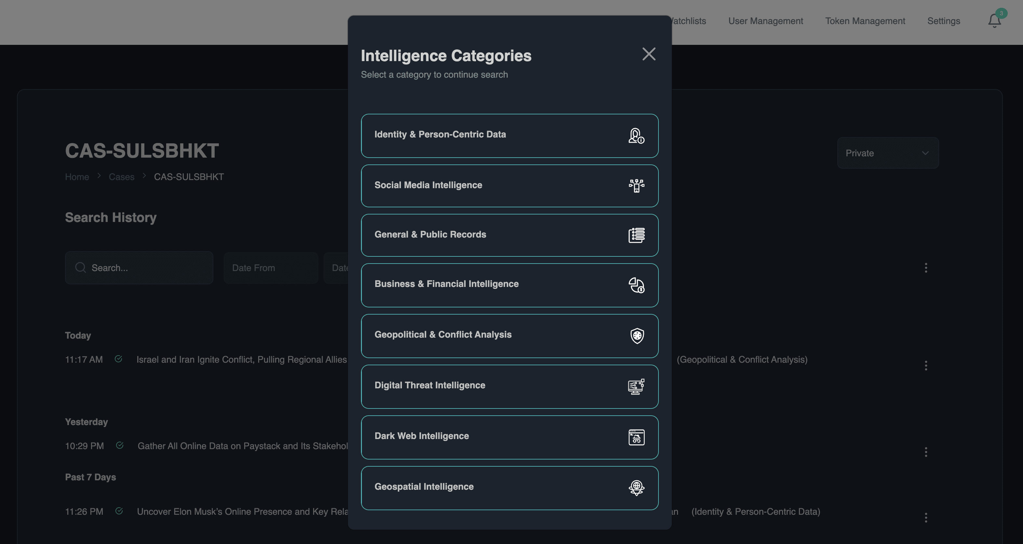Click the Business & Financial pie chart icon

(636, 285)
